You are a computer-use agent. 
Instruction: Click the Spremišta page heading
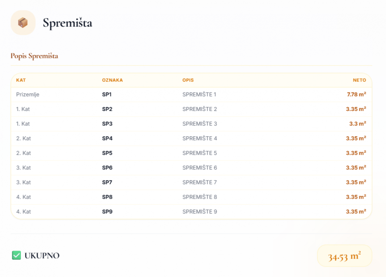click(x=68, y=23)
